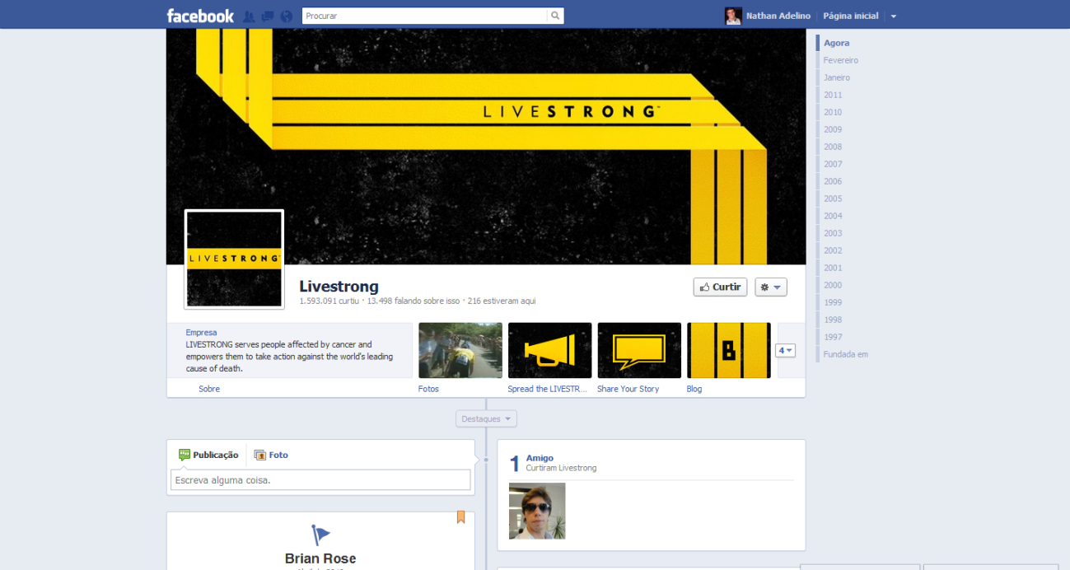Open messages icon in top bar

click(268, 16)
